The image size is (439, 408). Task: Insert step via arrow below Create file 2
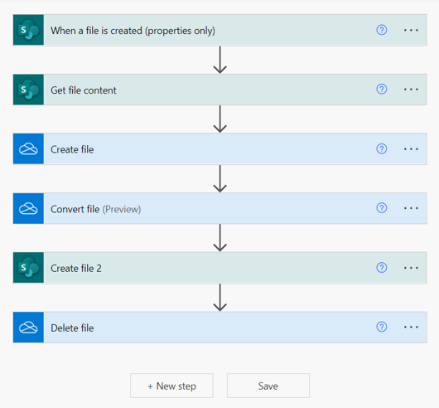coord(220,298)
